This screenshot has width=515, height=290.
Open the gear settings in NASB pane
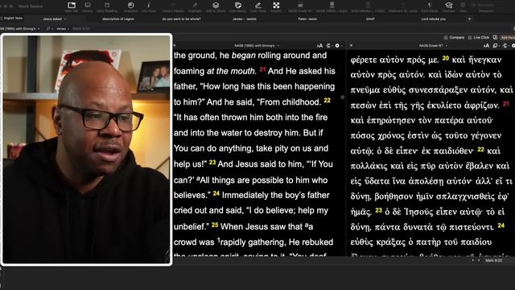(338, 46)
